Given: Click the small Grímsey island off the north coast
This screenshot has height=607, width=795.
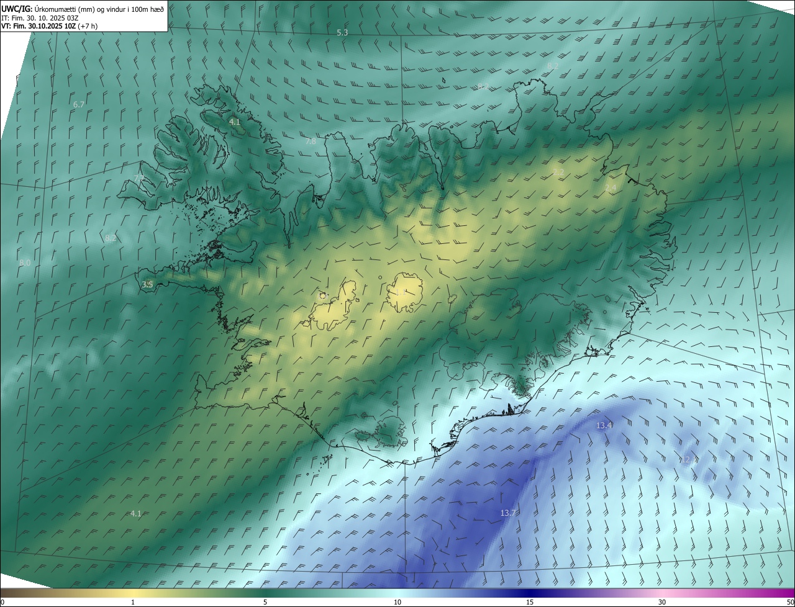Looking at the screenshot, I should click(444, 80).
